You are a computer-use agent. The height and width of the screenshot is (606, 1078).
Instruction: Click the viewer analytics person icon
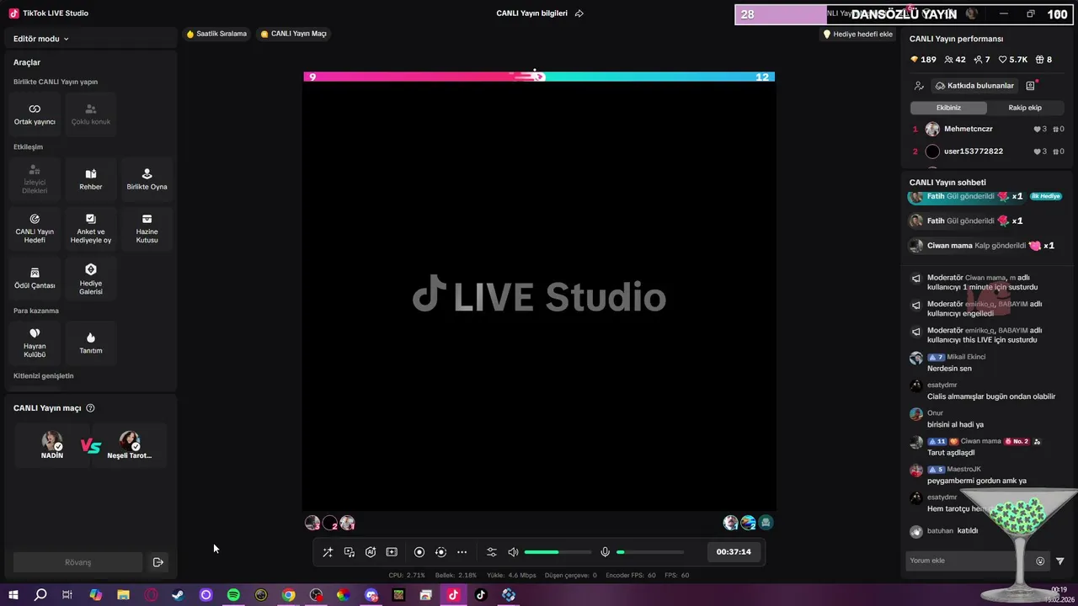pyautogui.click(x=919, y=86)
